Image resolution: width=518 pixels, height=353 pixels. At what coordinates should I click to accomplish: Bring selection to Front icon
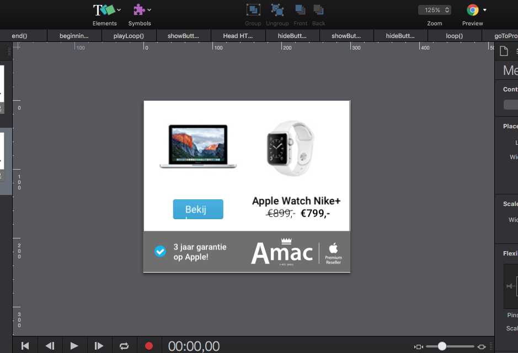(x=300, y=10)
